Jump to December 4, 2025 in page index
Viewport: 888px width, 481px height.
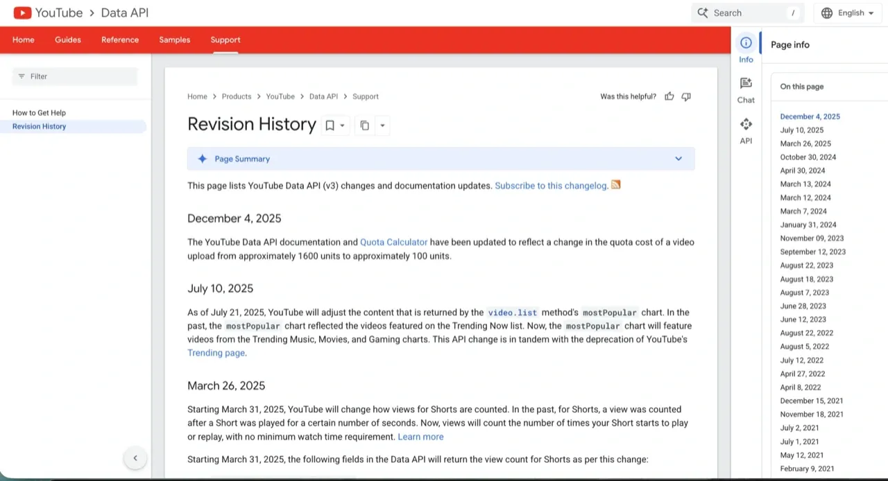point(810,116)
